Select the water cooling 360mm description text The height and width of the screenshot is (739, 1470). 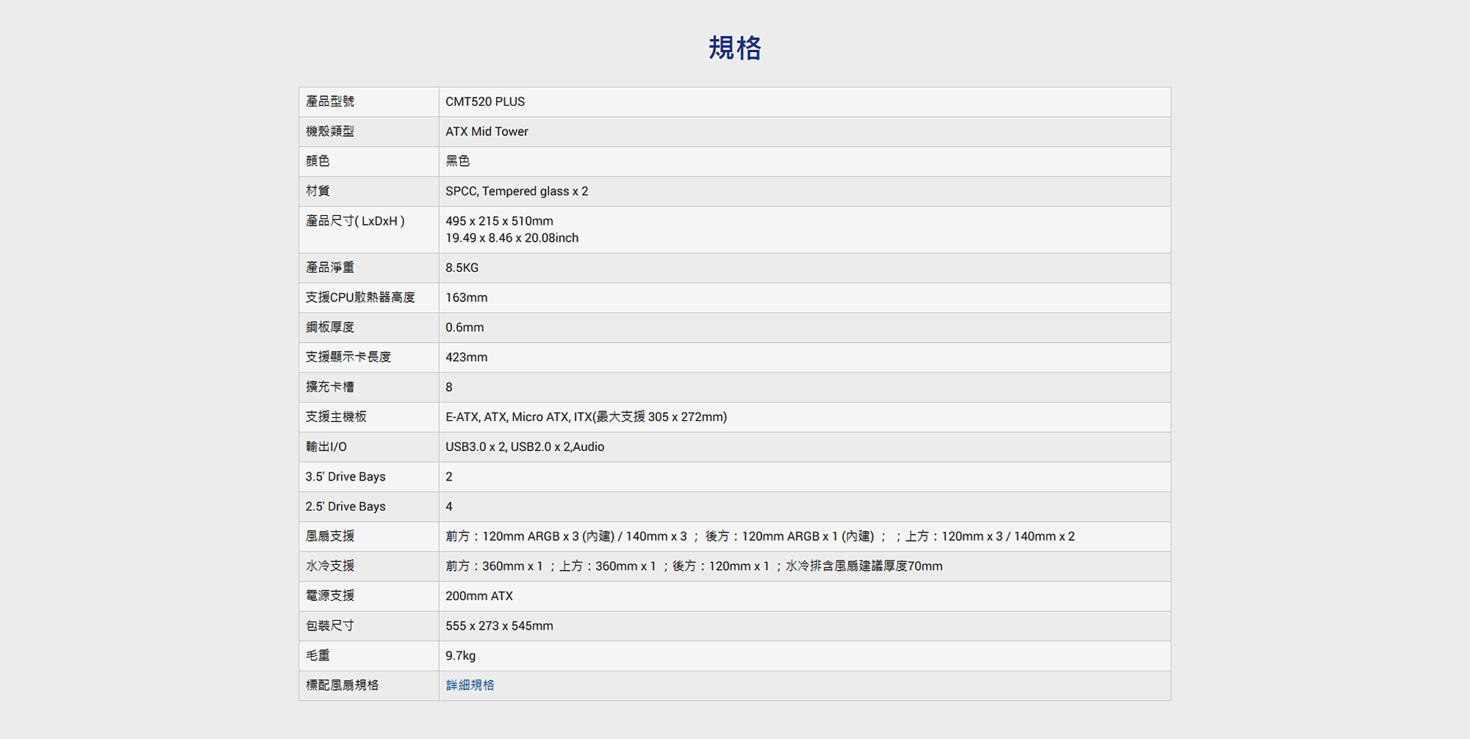694,566
